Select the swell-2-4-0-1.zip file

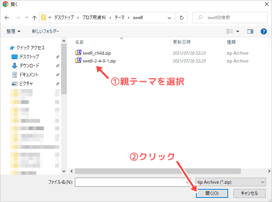point(99,61)
